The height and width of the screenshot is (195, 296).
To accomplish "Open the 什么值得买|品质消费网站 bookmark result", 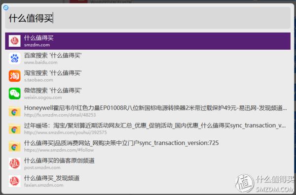I will point(148,146).
